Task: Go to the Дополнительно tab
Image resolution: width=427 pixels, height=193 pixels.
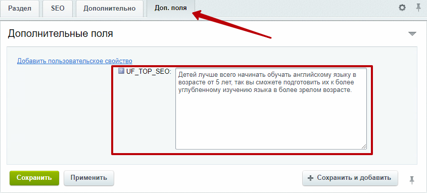Action: 110,8
